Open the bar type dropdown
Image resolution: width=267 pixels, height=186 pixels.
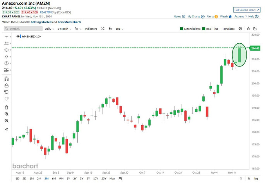(78, 29)
